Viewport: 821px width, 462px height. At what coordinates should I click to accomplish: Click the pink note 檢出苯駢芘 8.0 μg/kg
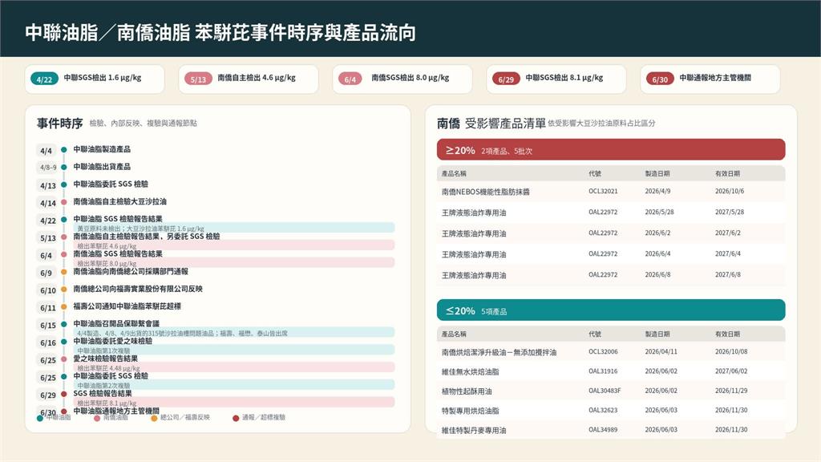[x=234, y=262]
